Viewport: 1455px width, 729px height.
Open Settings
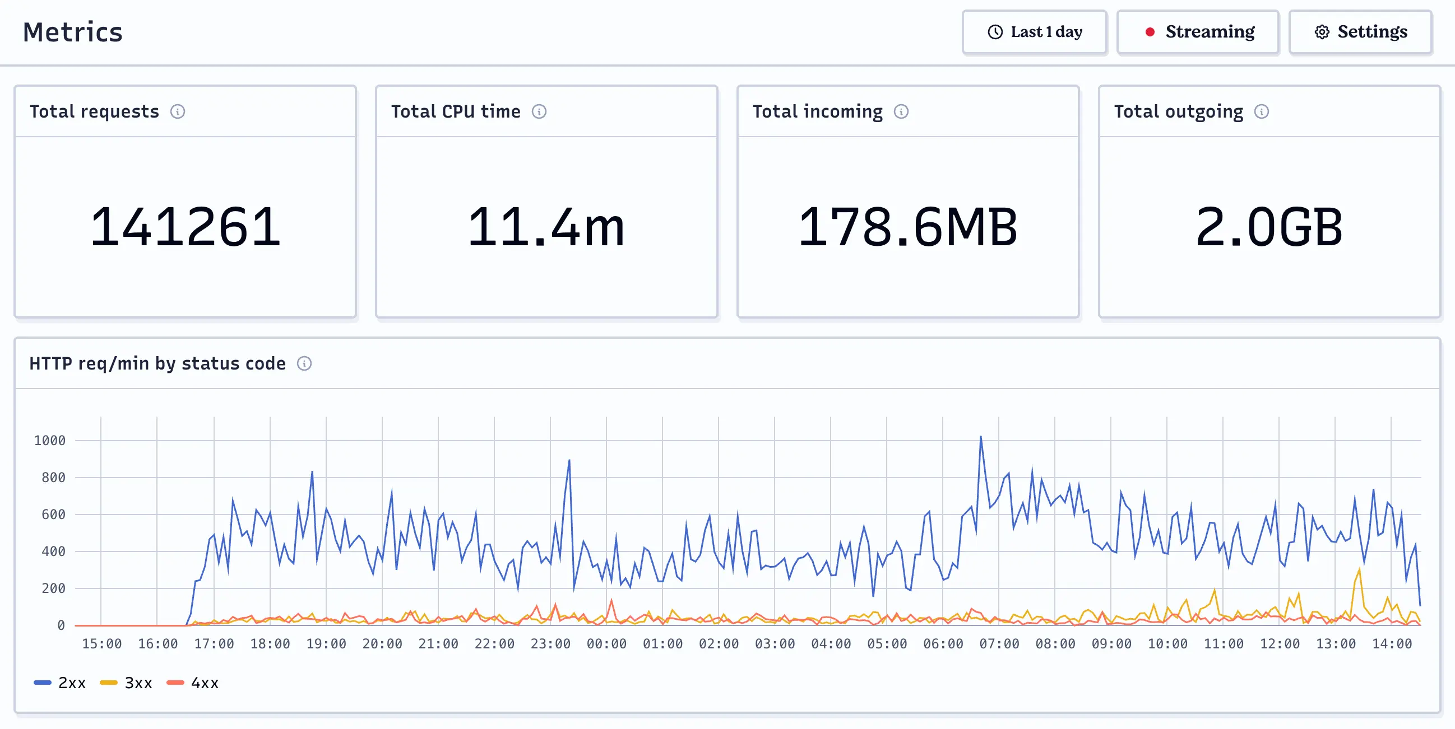(1360, 32)
